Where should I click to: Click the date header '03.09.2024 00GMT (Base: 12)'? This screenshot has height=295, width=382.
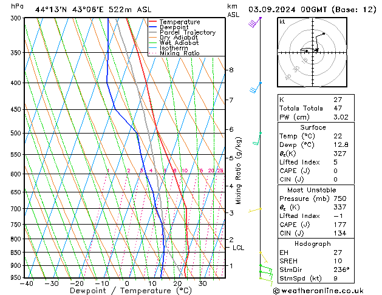click(x=312, y=10)
